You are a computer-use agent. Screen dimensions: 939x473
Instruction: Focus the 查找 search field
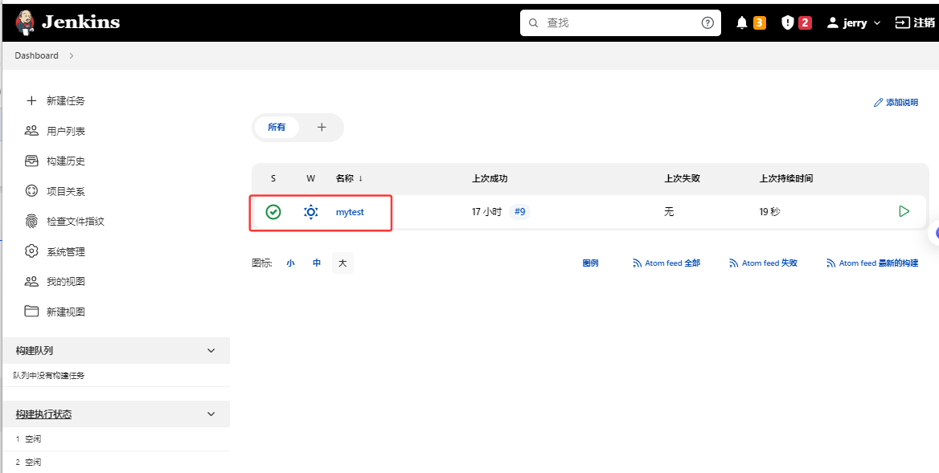click(621, 22)
